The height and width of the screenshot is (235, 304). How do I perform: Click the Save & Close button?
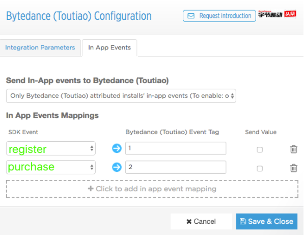[x=267, y=221]
